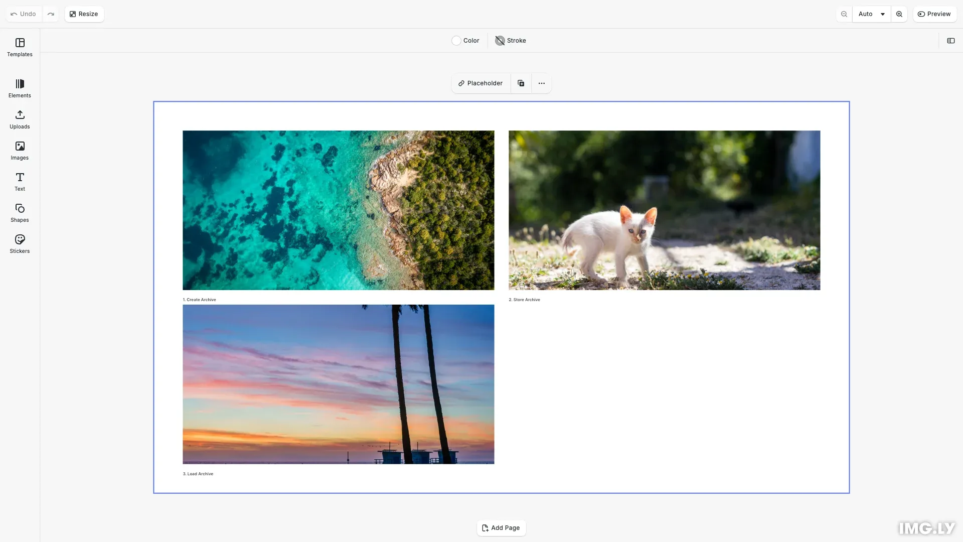This screenshot has height=542, width=963.
Task: Zoom in with magnifier plus icon
Action: click(899, 14)
